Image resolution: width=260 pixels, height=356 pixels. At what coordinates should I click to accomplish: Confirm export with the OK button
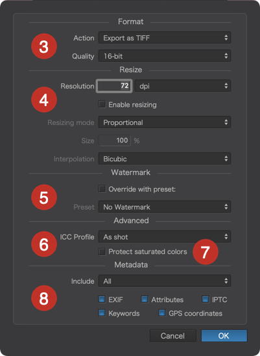point(224,336)
